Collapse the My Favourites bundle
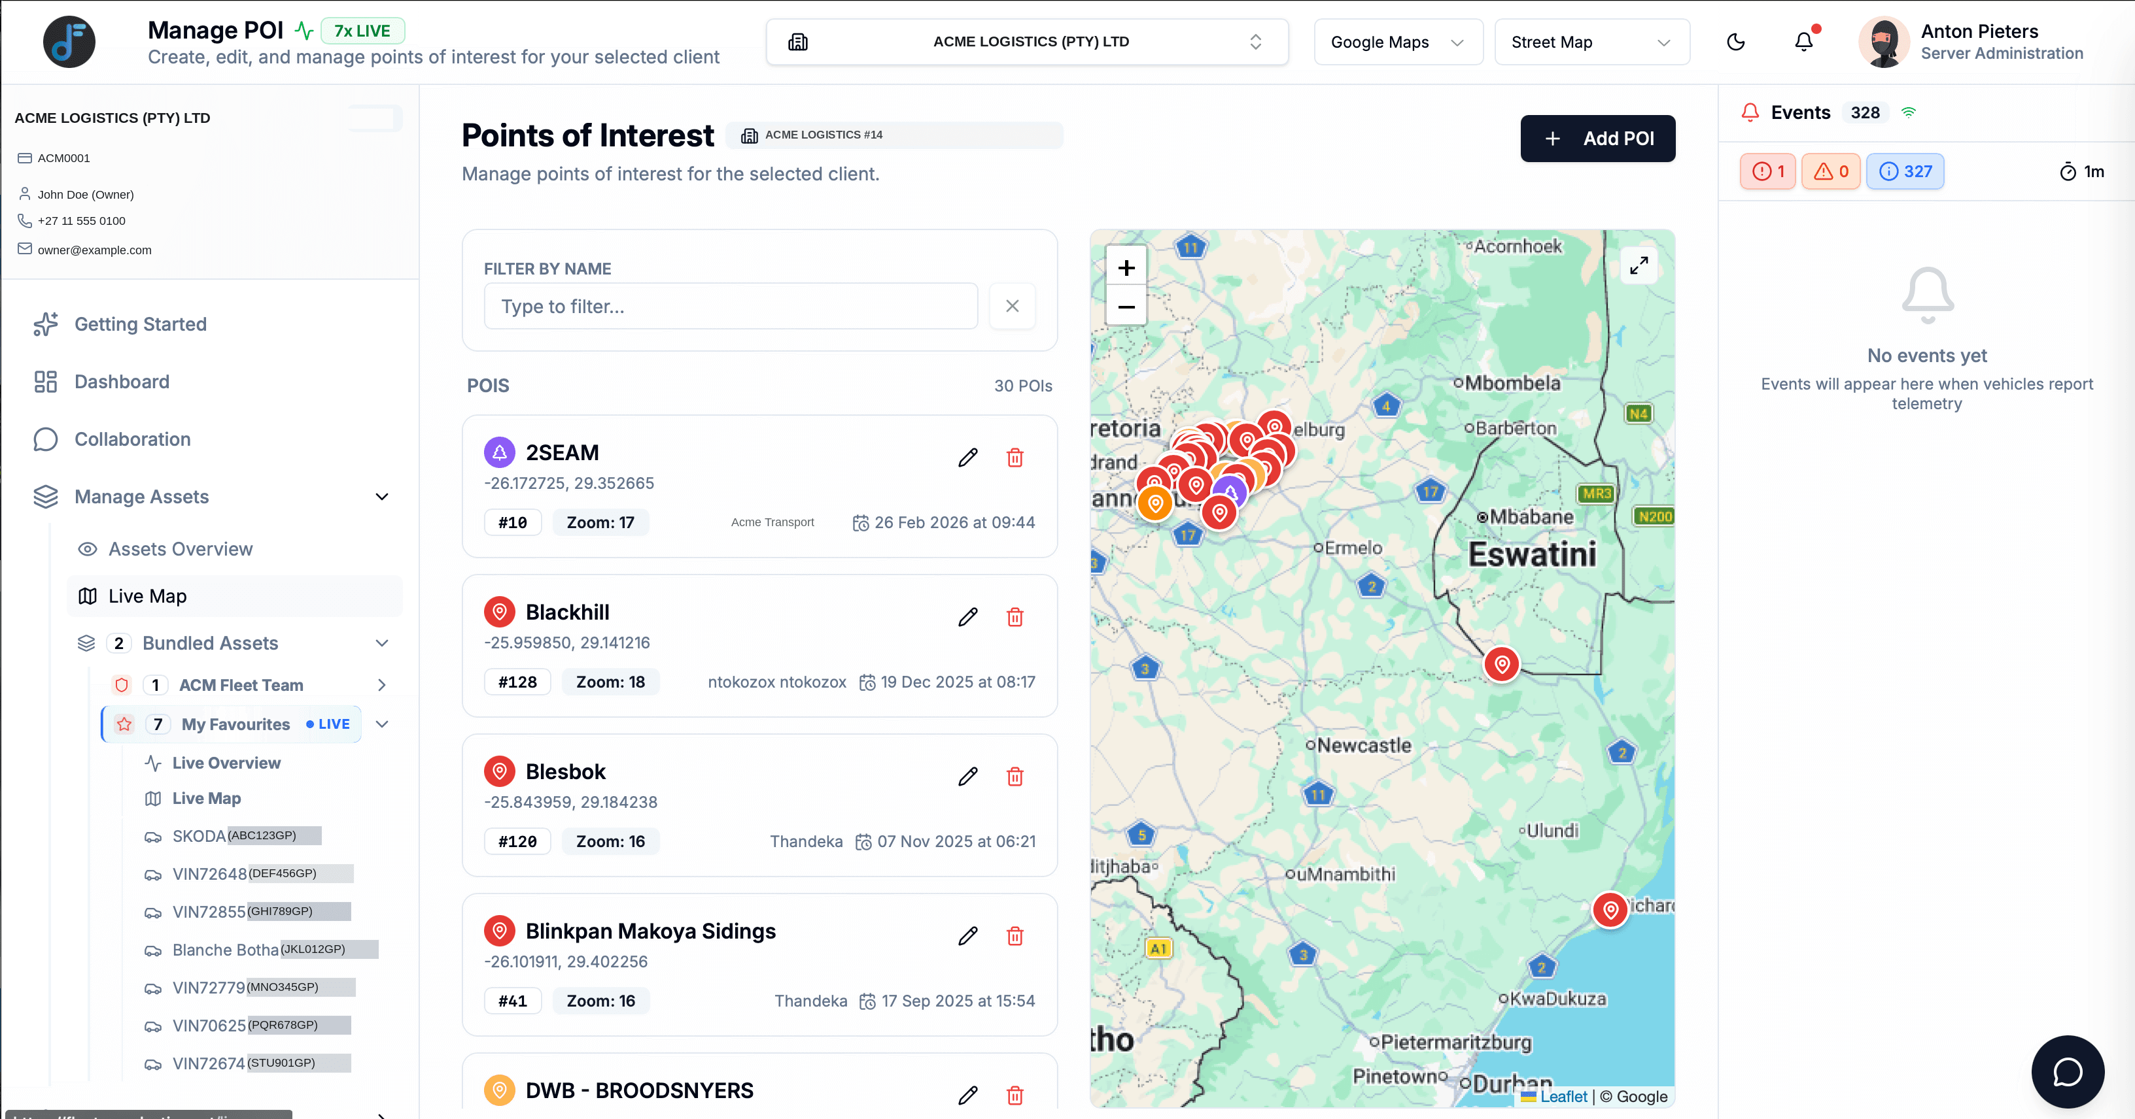Image resolution: width=2135 pixels, height=1119 pixels. click(x=381, y=724)
